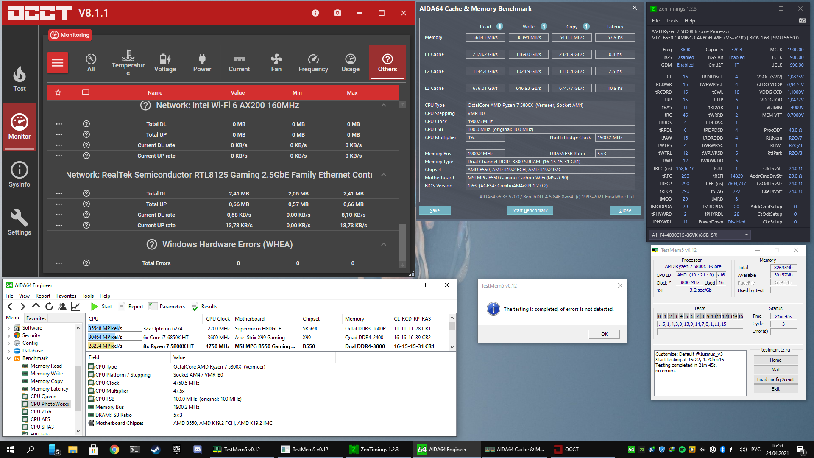814x458 pixels.
Task: Toggle the CPU ZLib benchmark checkbox
Action: click(x=25, y=412)
